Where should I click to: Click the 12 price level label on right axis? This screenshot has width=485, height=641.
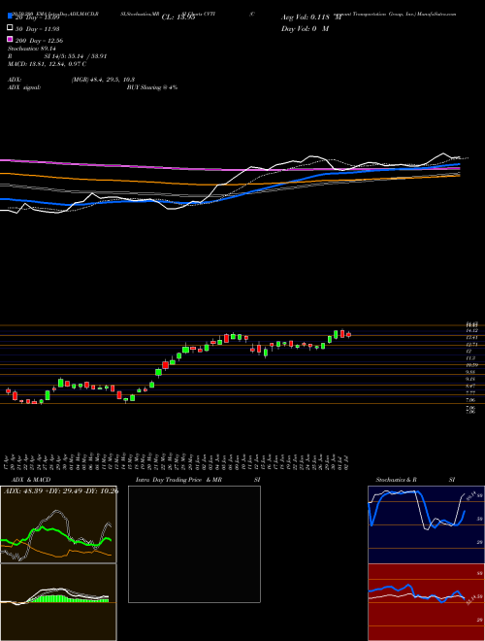[469, 352]
